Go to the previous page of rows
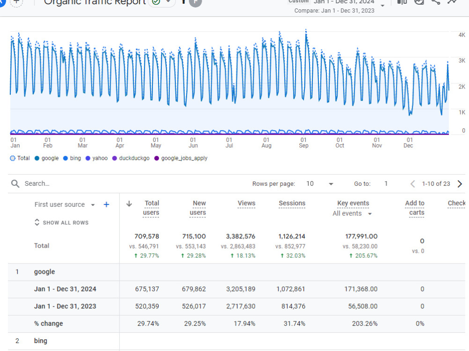The height and width of the screenshot is (351, 469). coord(413,184)
